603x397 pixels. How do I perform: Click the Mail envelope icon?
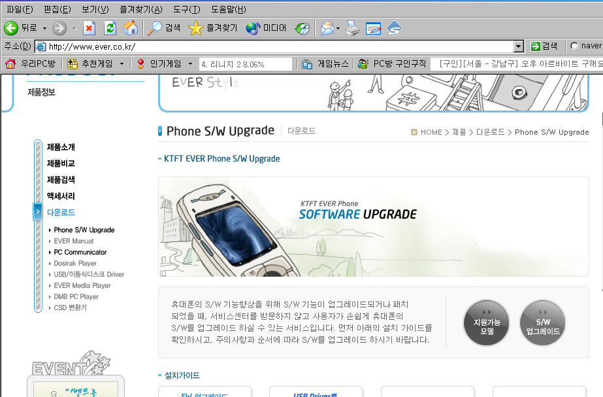(x=327, y=28)
